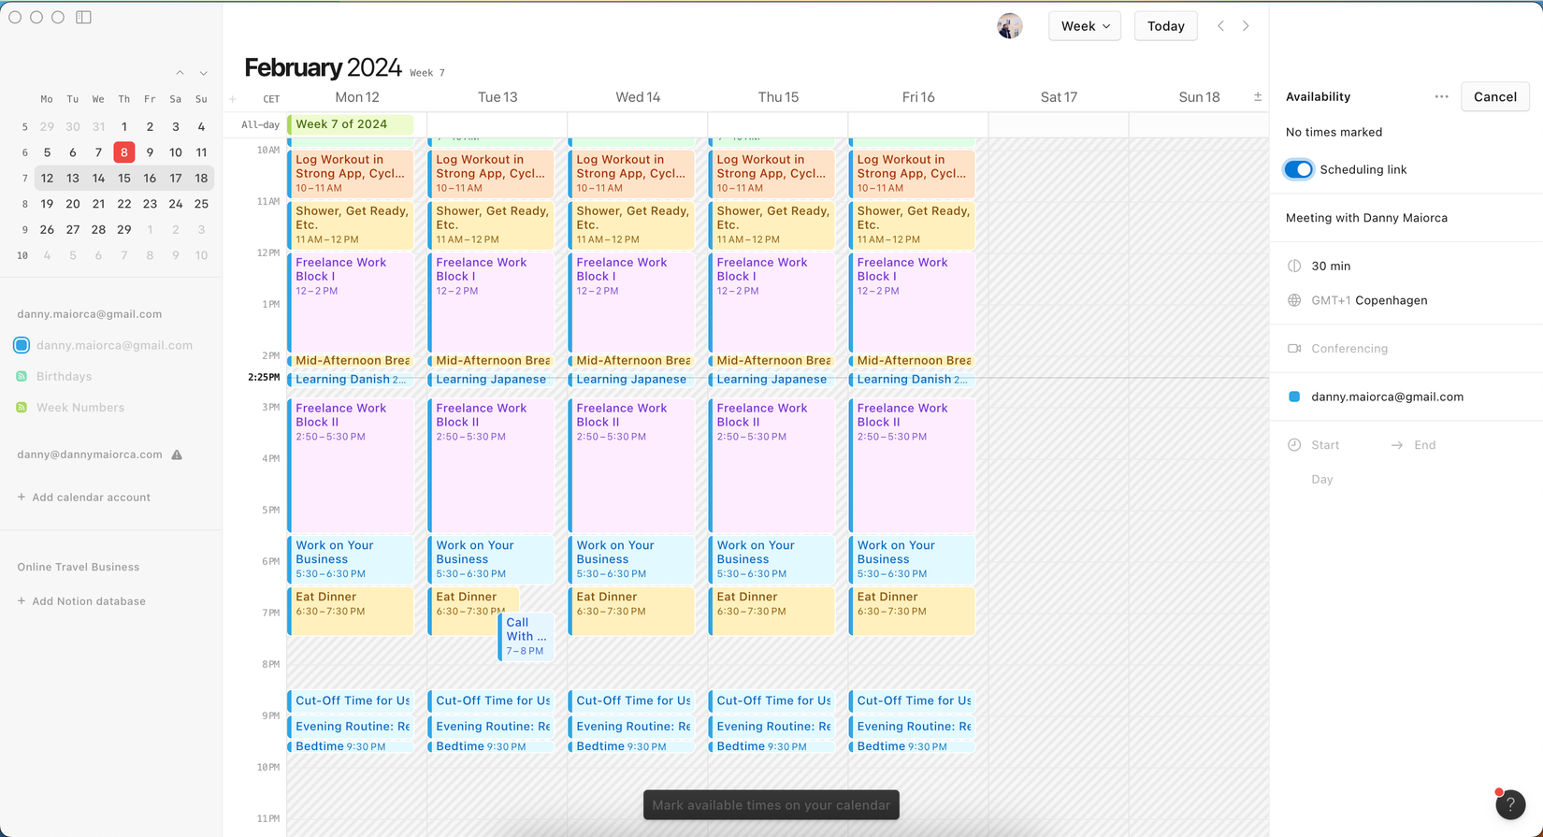The width and height of the screenshot is (1543, 837).
Task: Click the Today button
Action: [1165, 26]
